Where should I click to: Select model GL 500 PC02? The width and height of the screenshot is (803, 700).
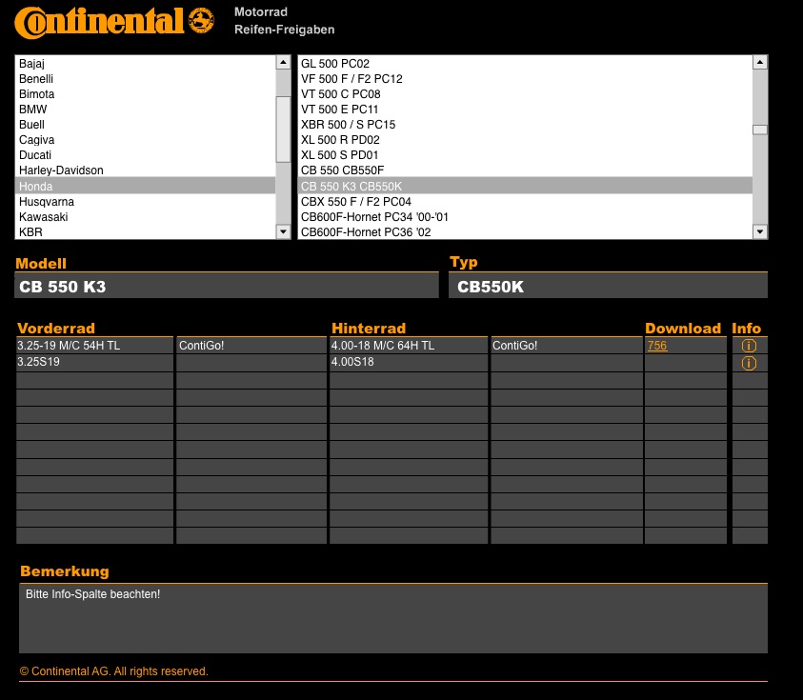point(526,64)
